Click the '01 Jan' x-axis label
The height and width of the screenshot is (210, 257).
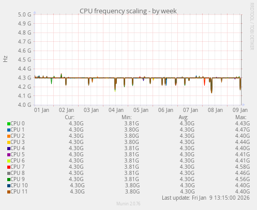pos(41,110)
